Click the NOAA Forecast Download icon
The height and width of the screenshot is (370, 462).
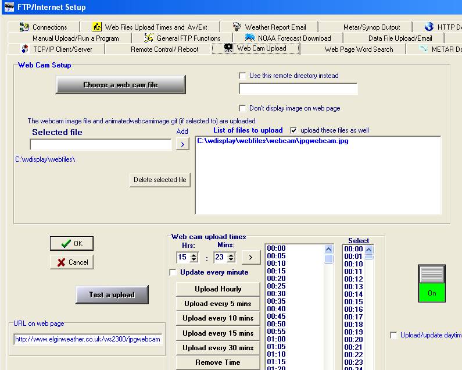[x=250, y=38]
